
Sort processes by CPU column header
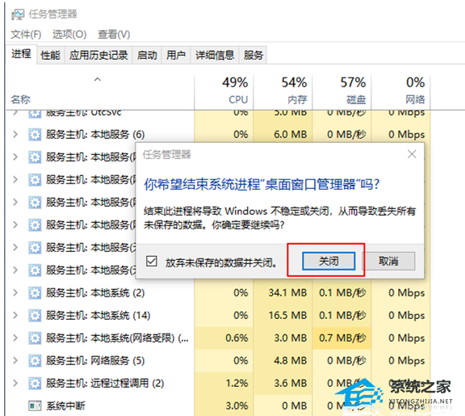pyautogui.click(x=224, y=90)
